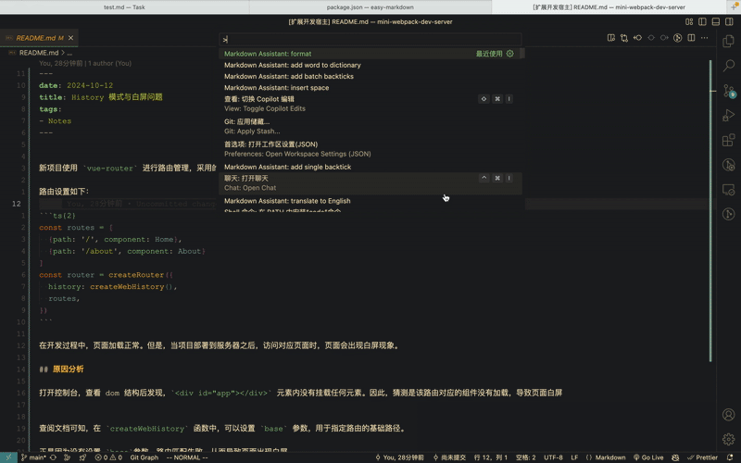Viewport: 741px width, 463px height.
Task: Run Markdown Assistant: add batch backticks
Action: coord(370,76)
